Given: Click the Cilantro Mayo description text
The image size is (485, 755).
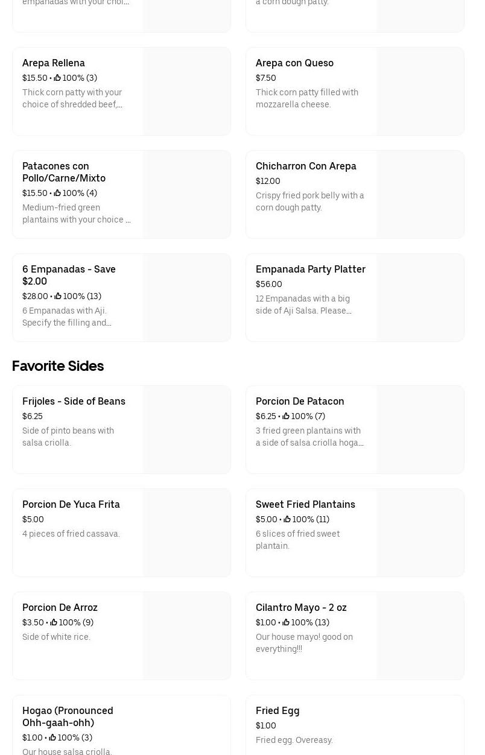Looking at the screenshot, I should click(x=304, y=643).
